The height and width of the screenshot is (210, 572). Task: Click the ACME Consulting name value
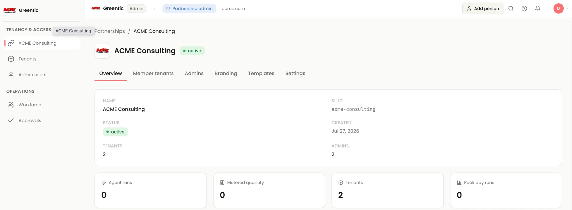[x=124, y=109]
